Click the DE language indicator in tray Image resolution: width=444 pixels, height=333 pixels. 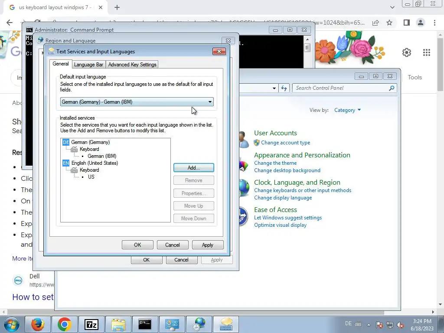coord(348,323)
